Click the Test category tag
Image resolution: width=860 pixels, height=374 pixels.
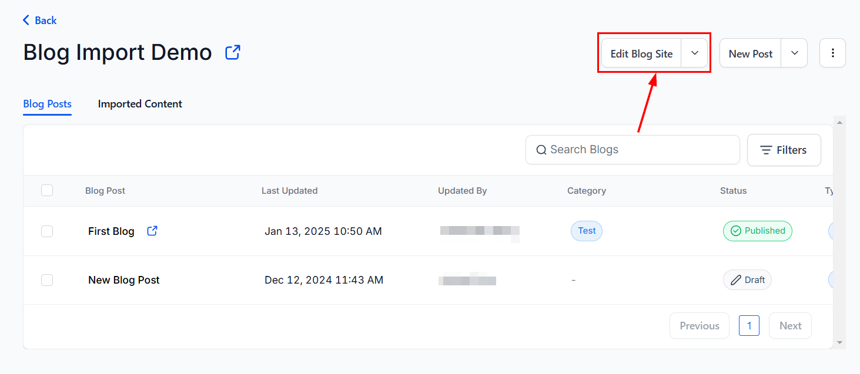(587, 231)
